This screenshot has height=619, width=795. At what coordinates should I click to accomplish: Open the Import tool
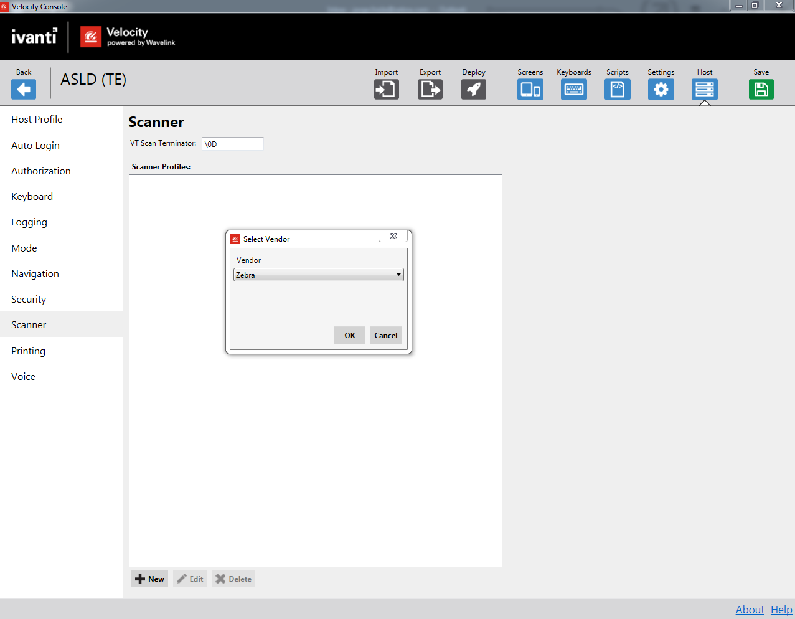pyautogui.click(x=386, y=89)
